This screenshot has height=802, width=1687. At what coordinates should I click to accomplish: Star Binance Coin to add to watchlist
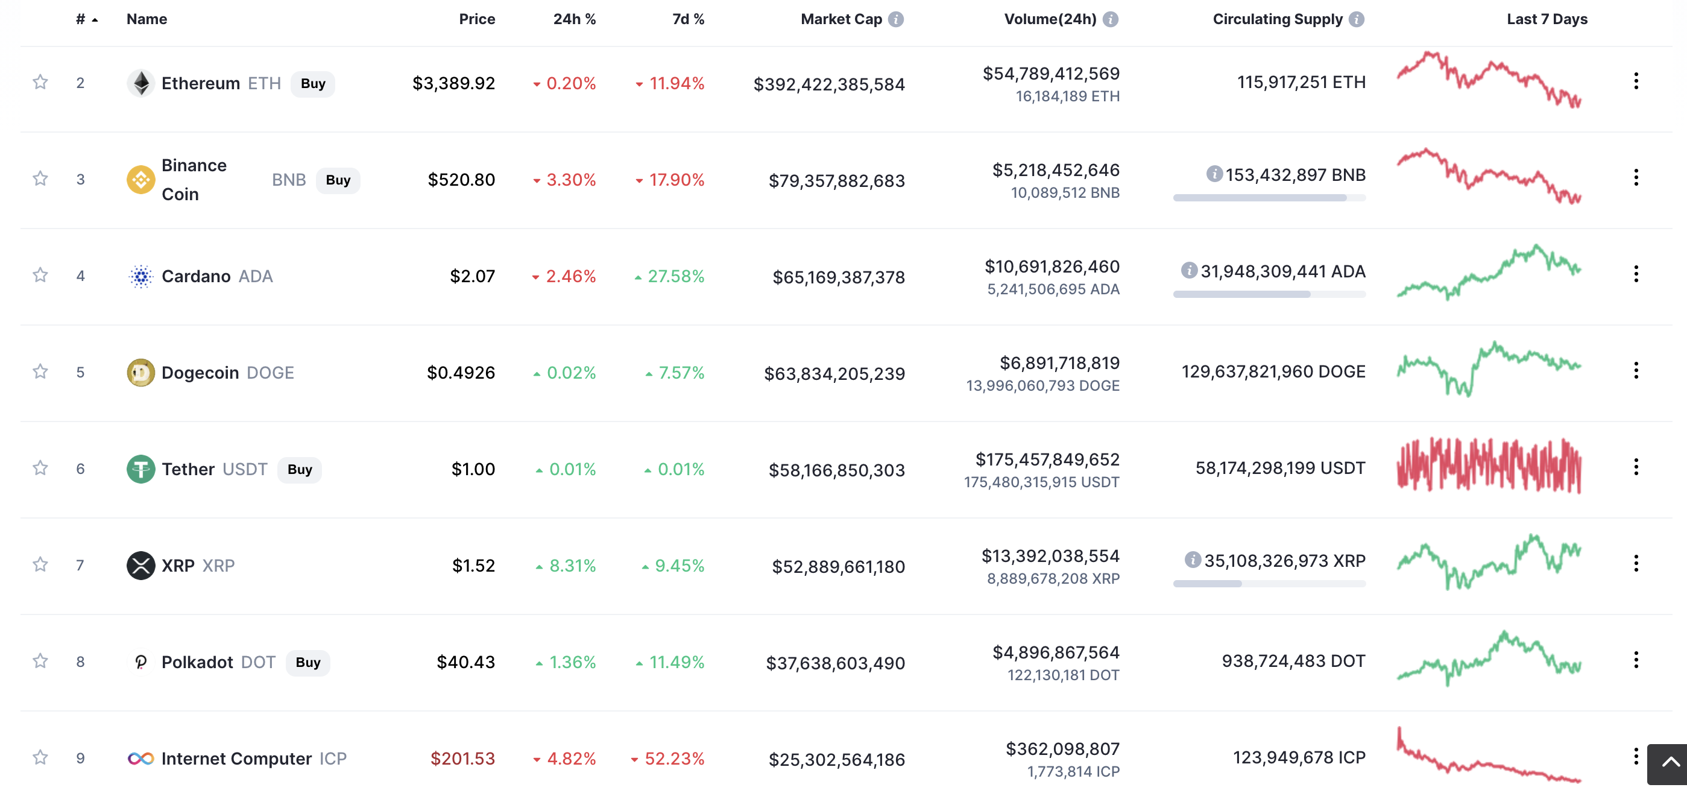point(40,178)
